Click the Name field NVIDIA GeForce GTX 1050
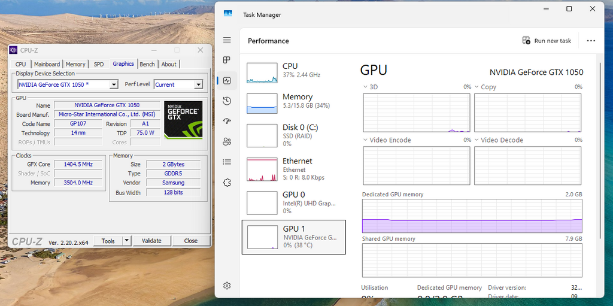This screenshot has width=613, height=306. click(107, 105)
